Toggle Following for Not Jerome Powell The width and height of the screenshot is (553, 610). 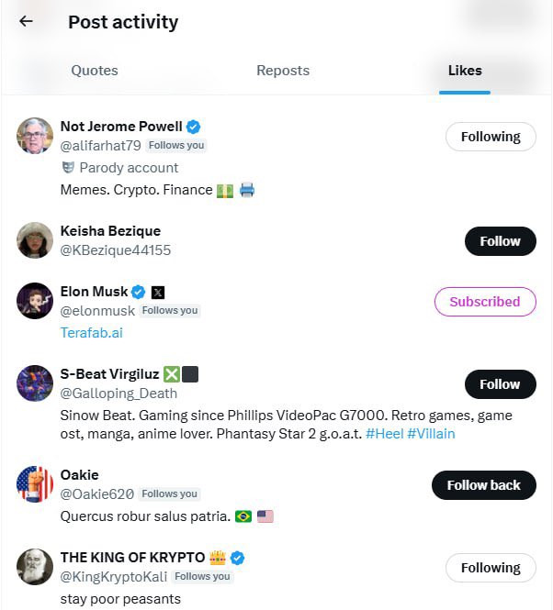pyautogui.click(x=491, y=137)
